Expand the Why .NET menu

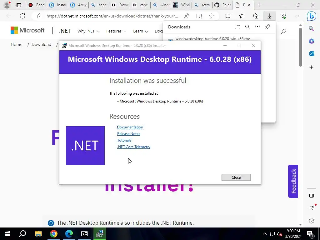pyautogui.click(x=88, y=31)
